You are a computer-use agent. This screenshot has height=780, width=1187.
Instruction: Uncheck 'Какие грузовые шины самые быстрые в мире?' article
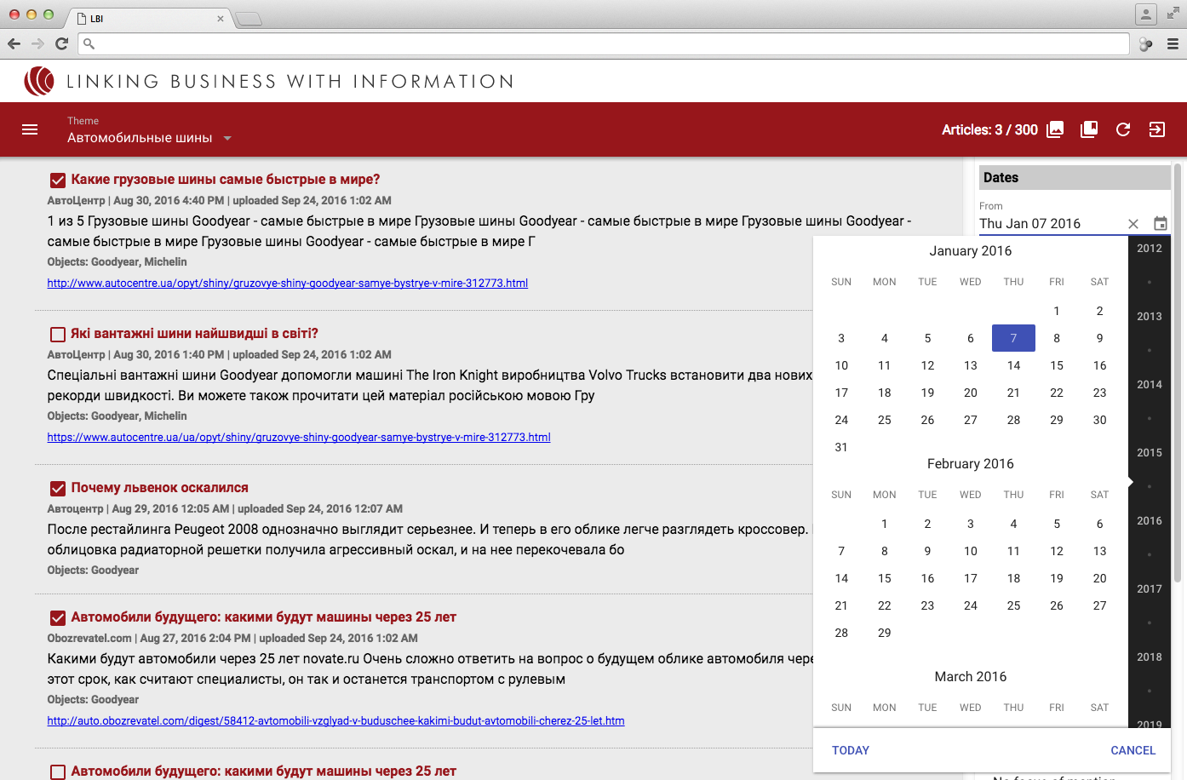coord(58,180)
